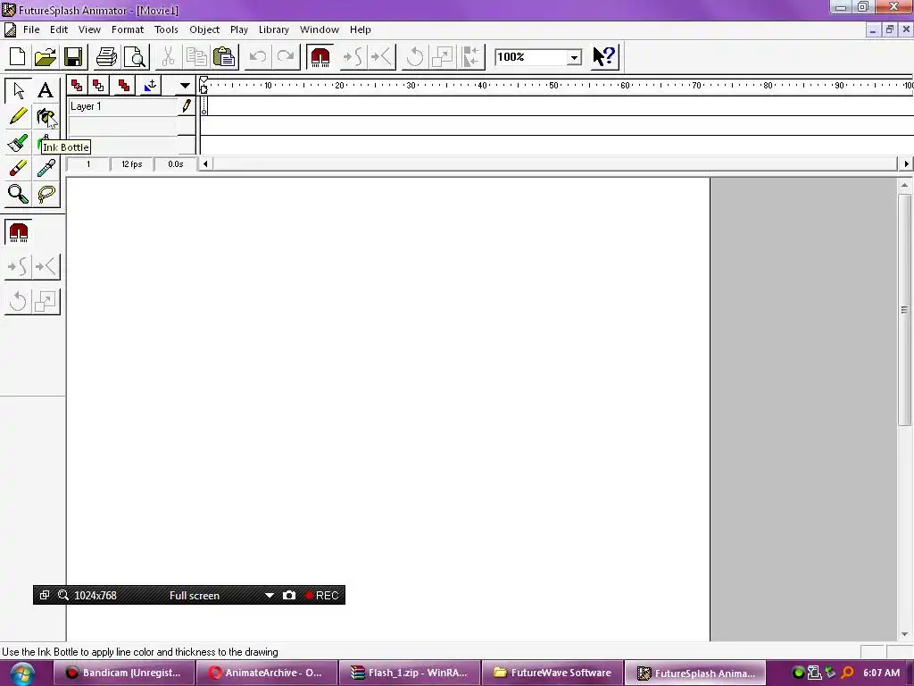Open the Play menu
The height and width of the screenshot is (686, 914).
(x=239, y=29)
